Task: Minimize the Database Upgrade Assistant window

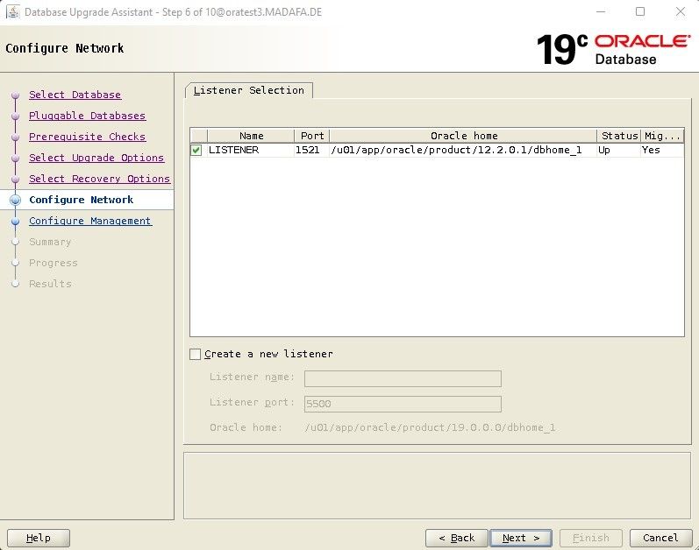Action: pos(601,11)
